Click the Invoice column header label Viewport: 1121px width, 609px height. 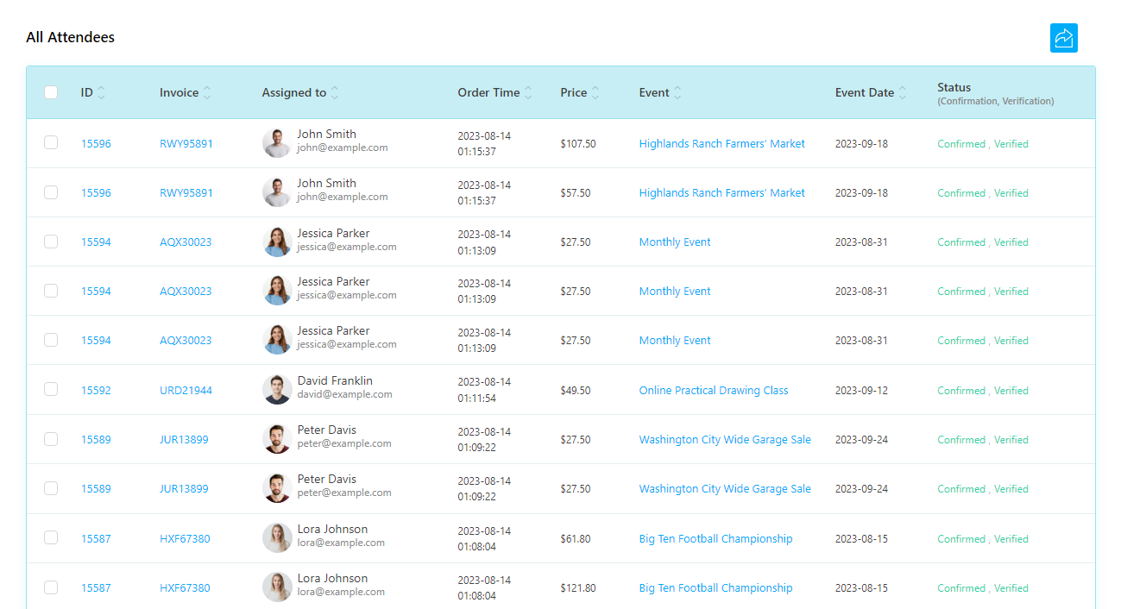(x=179, y=92)
